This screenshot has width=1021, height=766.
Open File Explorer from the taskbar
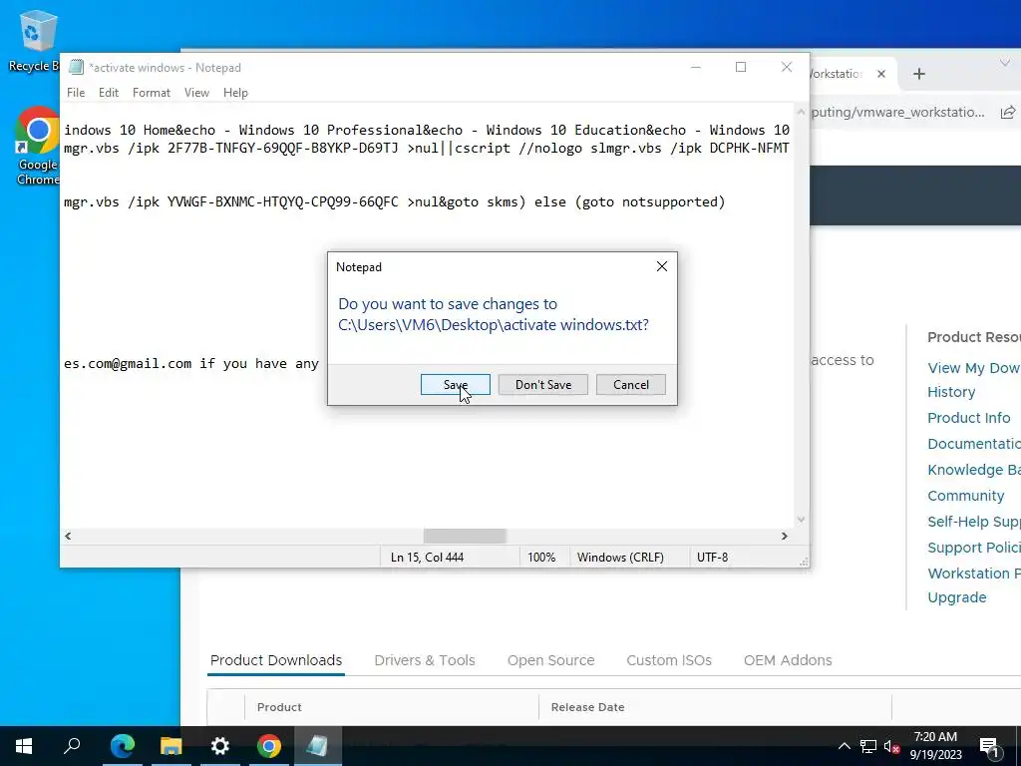point(170,746)
